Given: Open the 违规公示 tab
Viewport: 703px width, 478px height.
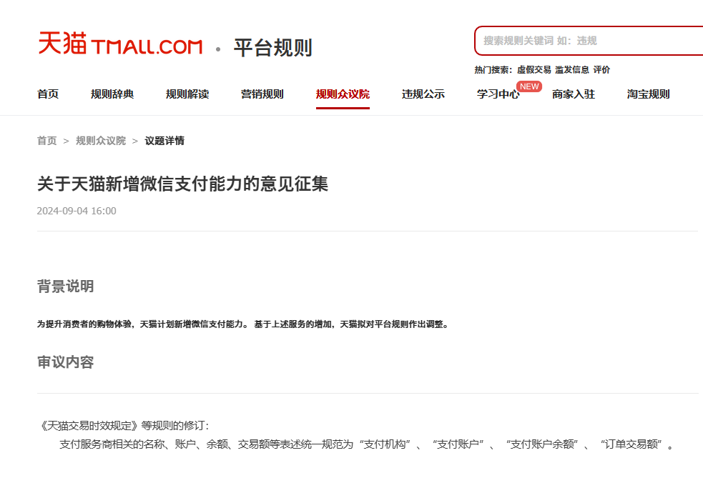Looking at the screenshot, I should 423,94.
